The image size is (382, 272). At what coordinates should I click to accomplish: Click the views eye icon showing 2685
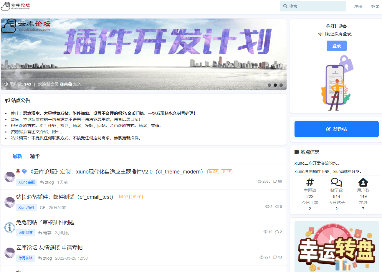pos(259,181)
